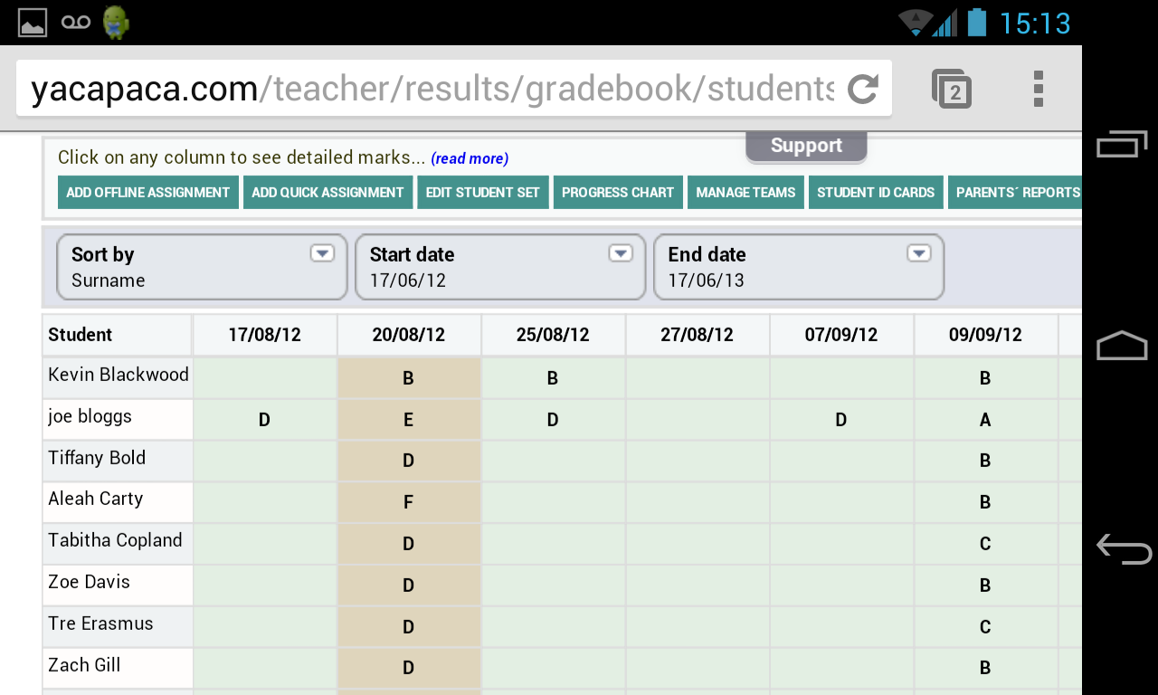Image resolution: width=1158 pixels, height=695 pixels.
Task: Click the Progress Chart button
Action: pos(618,193)
